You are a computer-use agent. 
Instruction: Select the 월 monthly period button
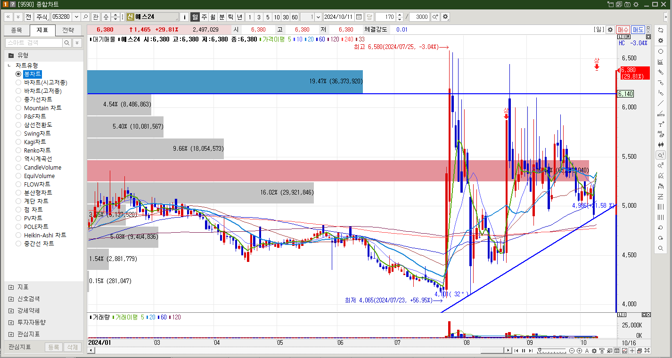pyautogui.click(x=213, y=17)
